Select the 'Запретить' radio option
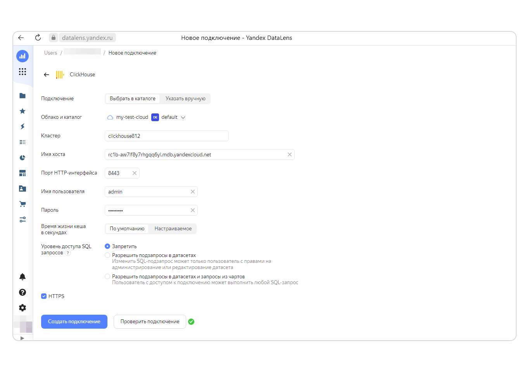The height and width of the screenshot is (372, 529). [x=107, y=246]
